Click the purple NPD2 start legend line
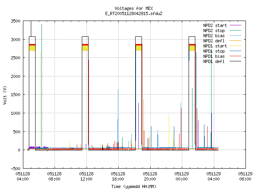Viewport: 253px width, 190px height. [236, 25]
